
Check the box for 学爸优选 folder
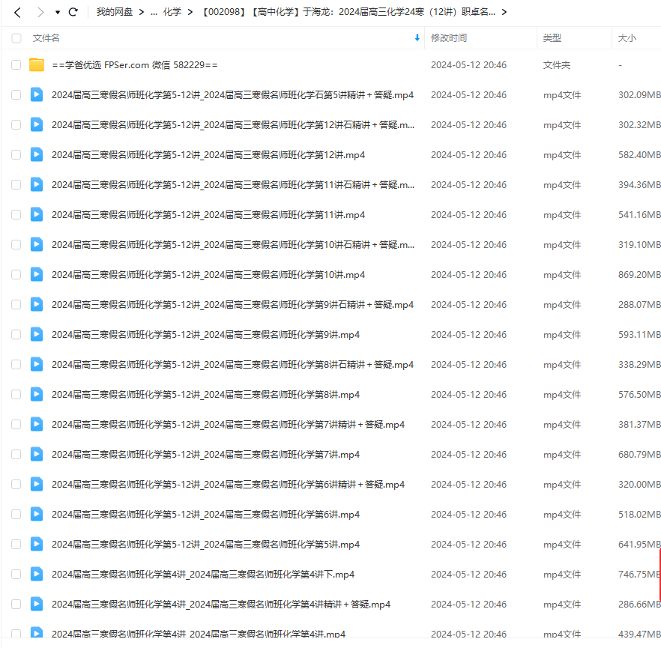pyautogui.click(x=16, y=65)
